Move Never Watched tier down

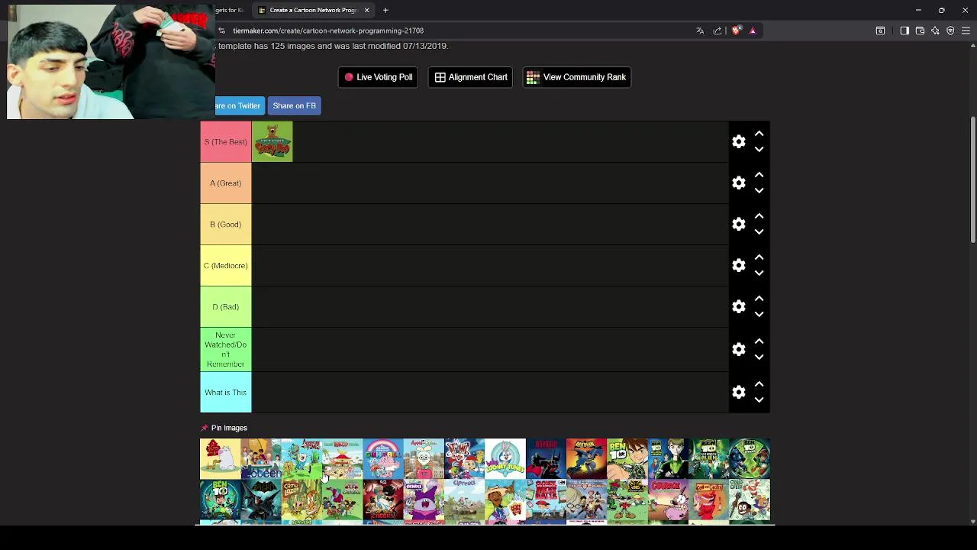click(x=759, y=357)
